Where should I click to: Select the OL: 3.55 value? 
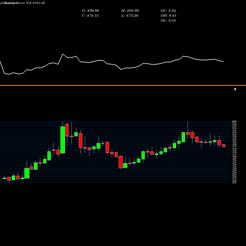(x=168, y=21)
